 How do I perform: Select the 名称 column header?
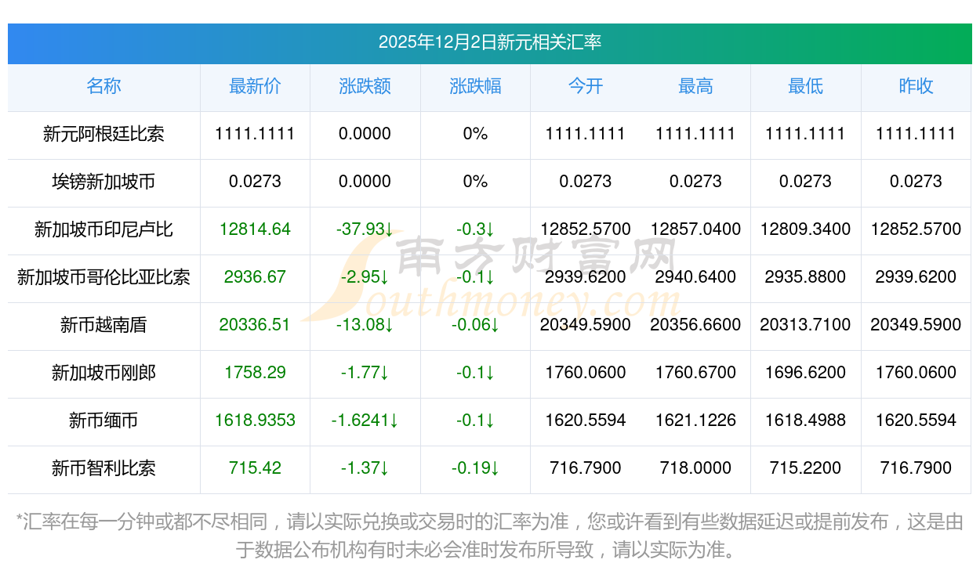click(103, 86)
